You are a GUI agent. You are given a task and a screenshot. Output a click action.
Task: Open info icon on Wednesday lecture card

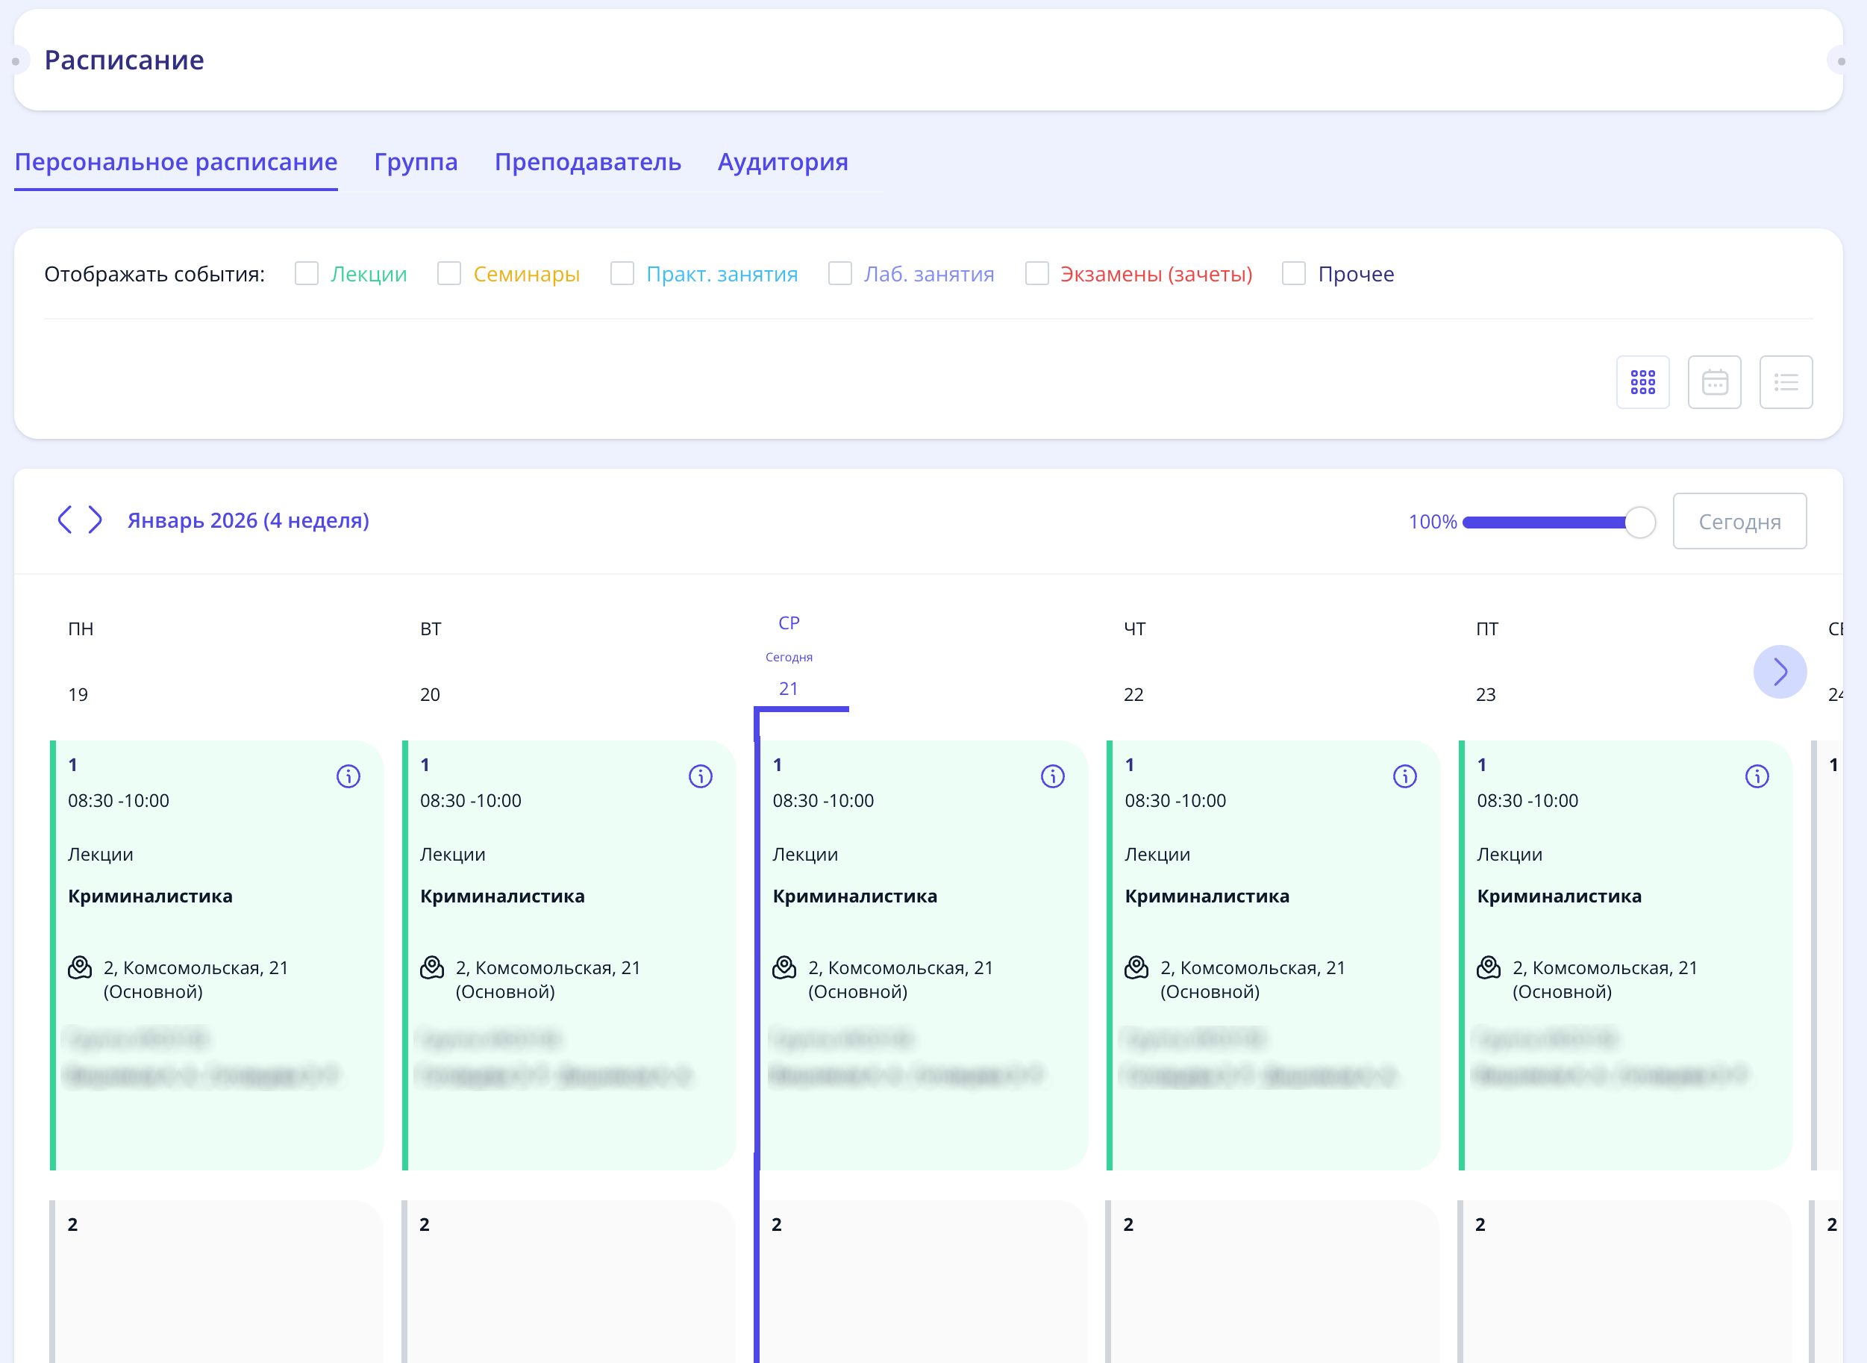tap(1052, 776)
